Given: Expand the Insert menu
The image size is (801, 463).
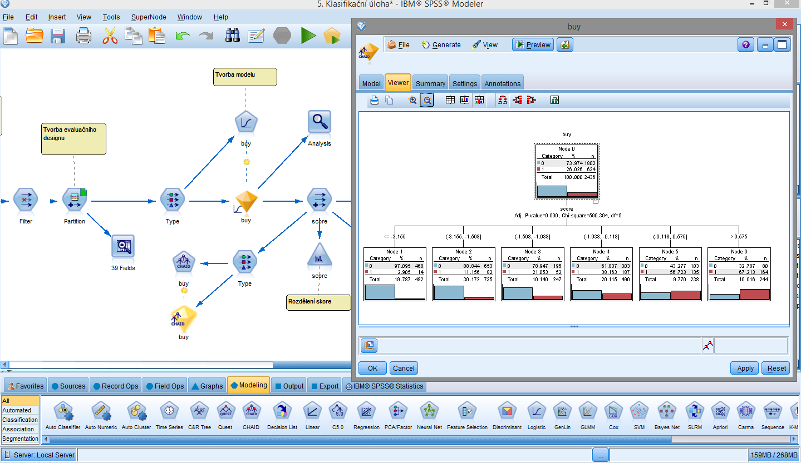Looking at the screenshot, I should click(57, 17).
